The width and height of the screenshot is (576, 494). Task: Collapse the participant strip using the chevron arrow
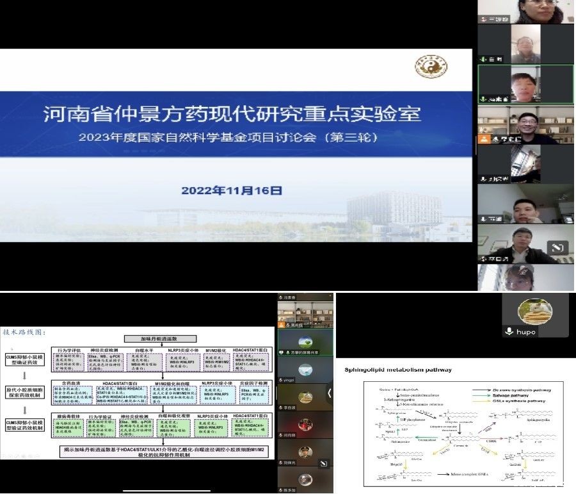(x=330, y=393)
